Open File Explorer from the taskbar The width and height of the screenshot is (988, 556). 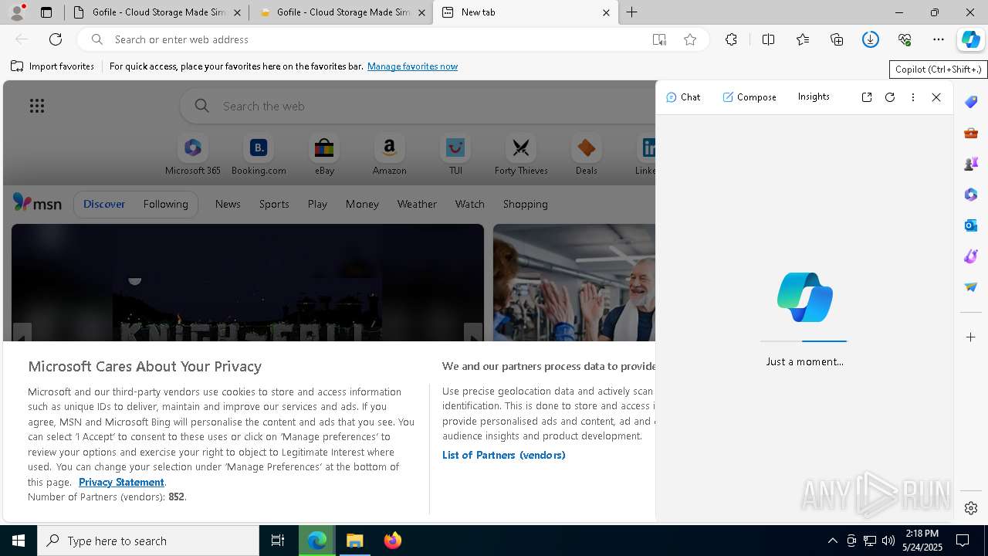(x=355, y=541)
